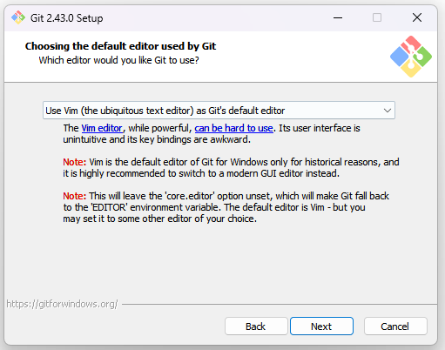This screenshot has width=445, height=350.
Task: Open the default editor dropdown list
Action: point(219,111)
